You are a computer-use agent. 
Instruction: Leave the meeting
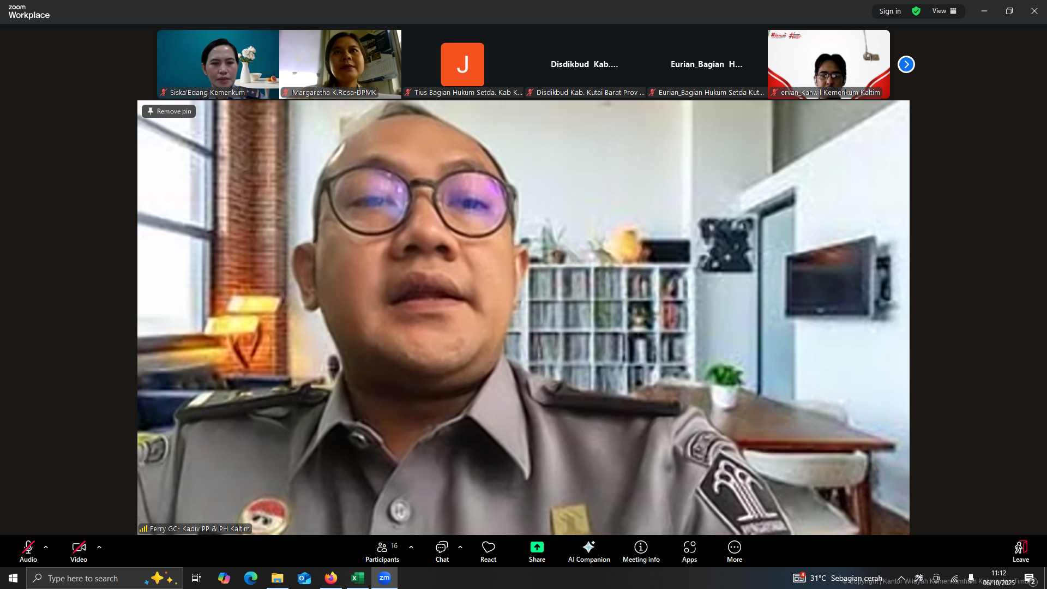(x=1020, y=551)
